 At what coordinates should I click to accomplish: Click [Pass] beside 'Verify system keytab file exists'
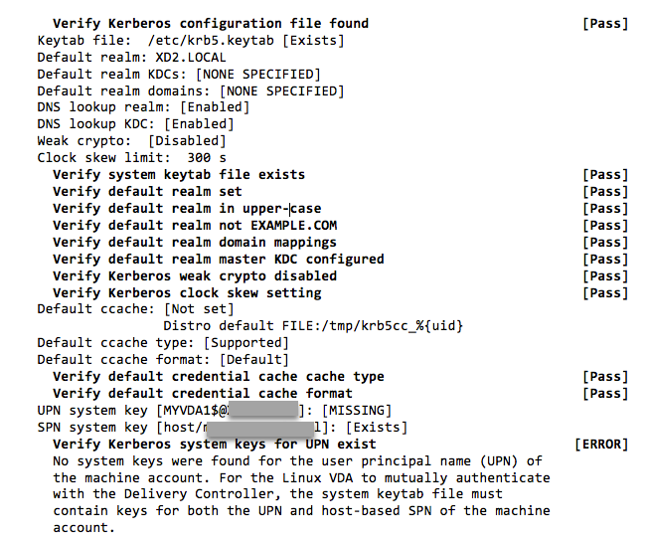click(605, 175)
